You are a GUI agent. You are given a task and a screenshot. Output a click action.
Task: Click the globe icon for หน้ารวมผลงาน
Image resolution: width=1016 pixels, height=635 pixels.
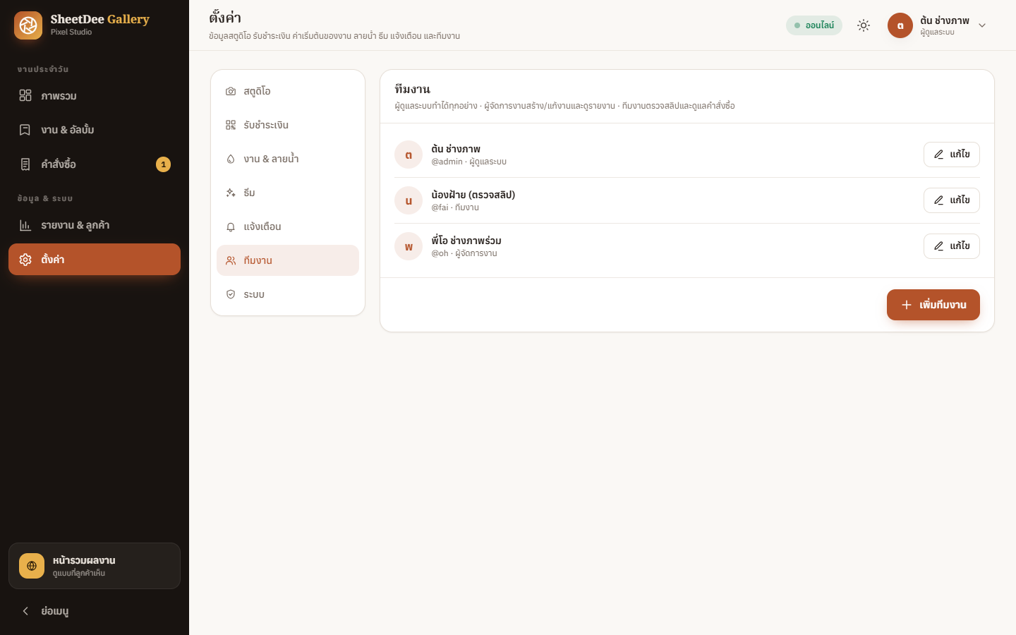click(x=32, y=566)
